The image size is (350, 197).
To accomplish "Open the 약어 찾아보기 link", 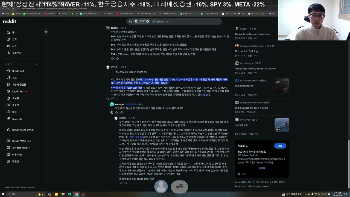I will [x=137, y=137].
